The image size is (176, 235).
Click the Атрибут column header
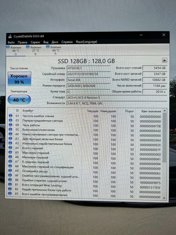(28, 110)
